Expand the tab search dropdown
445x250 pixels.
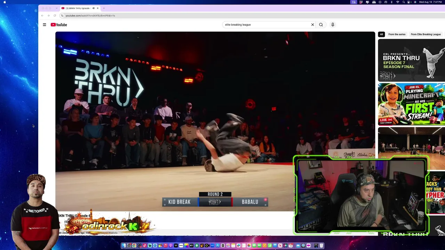[x=56, y=8]
